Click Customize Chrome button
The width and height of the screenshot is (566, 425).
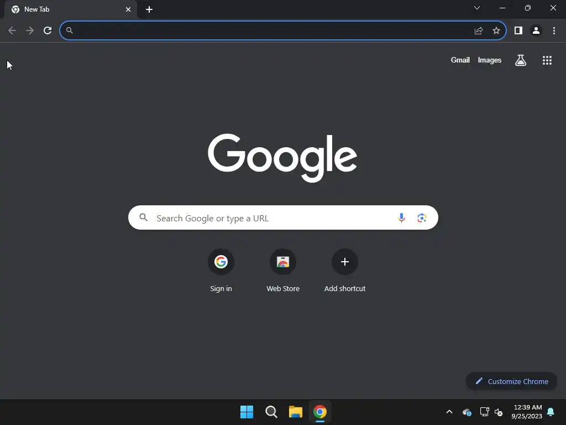(x=511, y=381)
